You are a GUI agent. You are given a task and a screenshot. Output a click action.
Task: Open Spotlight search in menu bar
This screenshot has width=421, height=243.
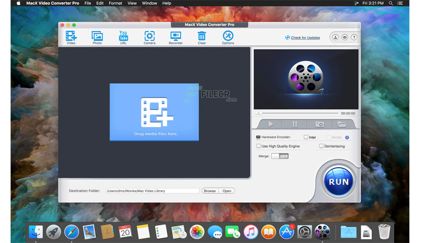391,3
